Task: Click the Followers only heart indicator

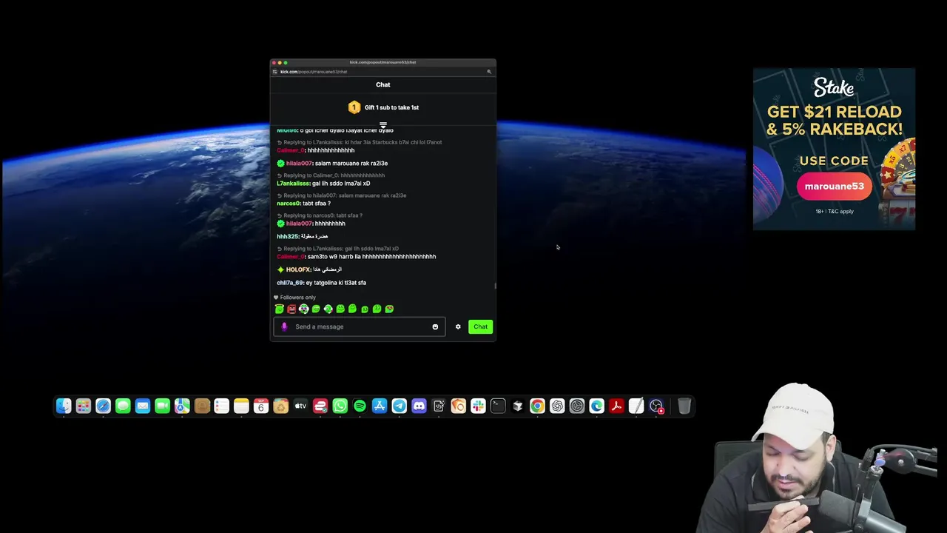Action: click(276, 298)
